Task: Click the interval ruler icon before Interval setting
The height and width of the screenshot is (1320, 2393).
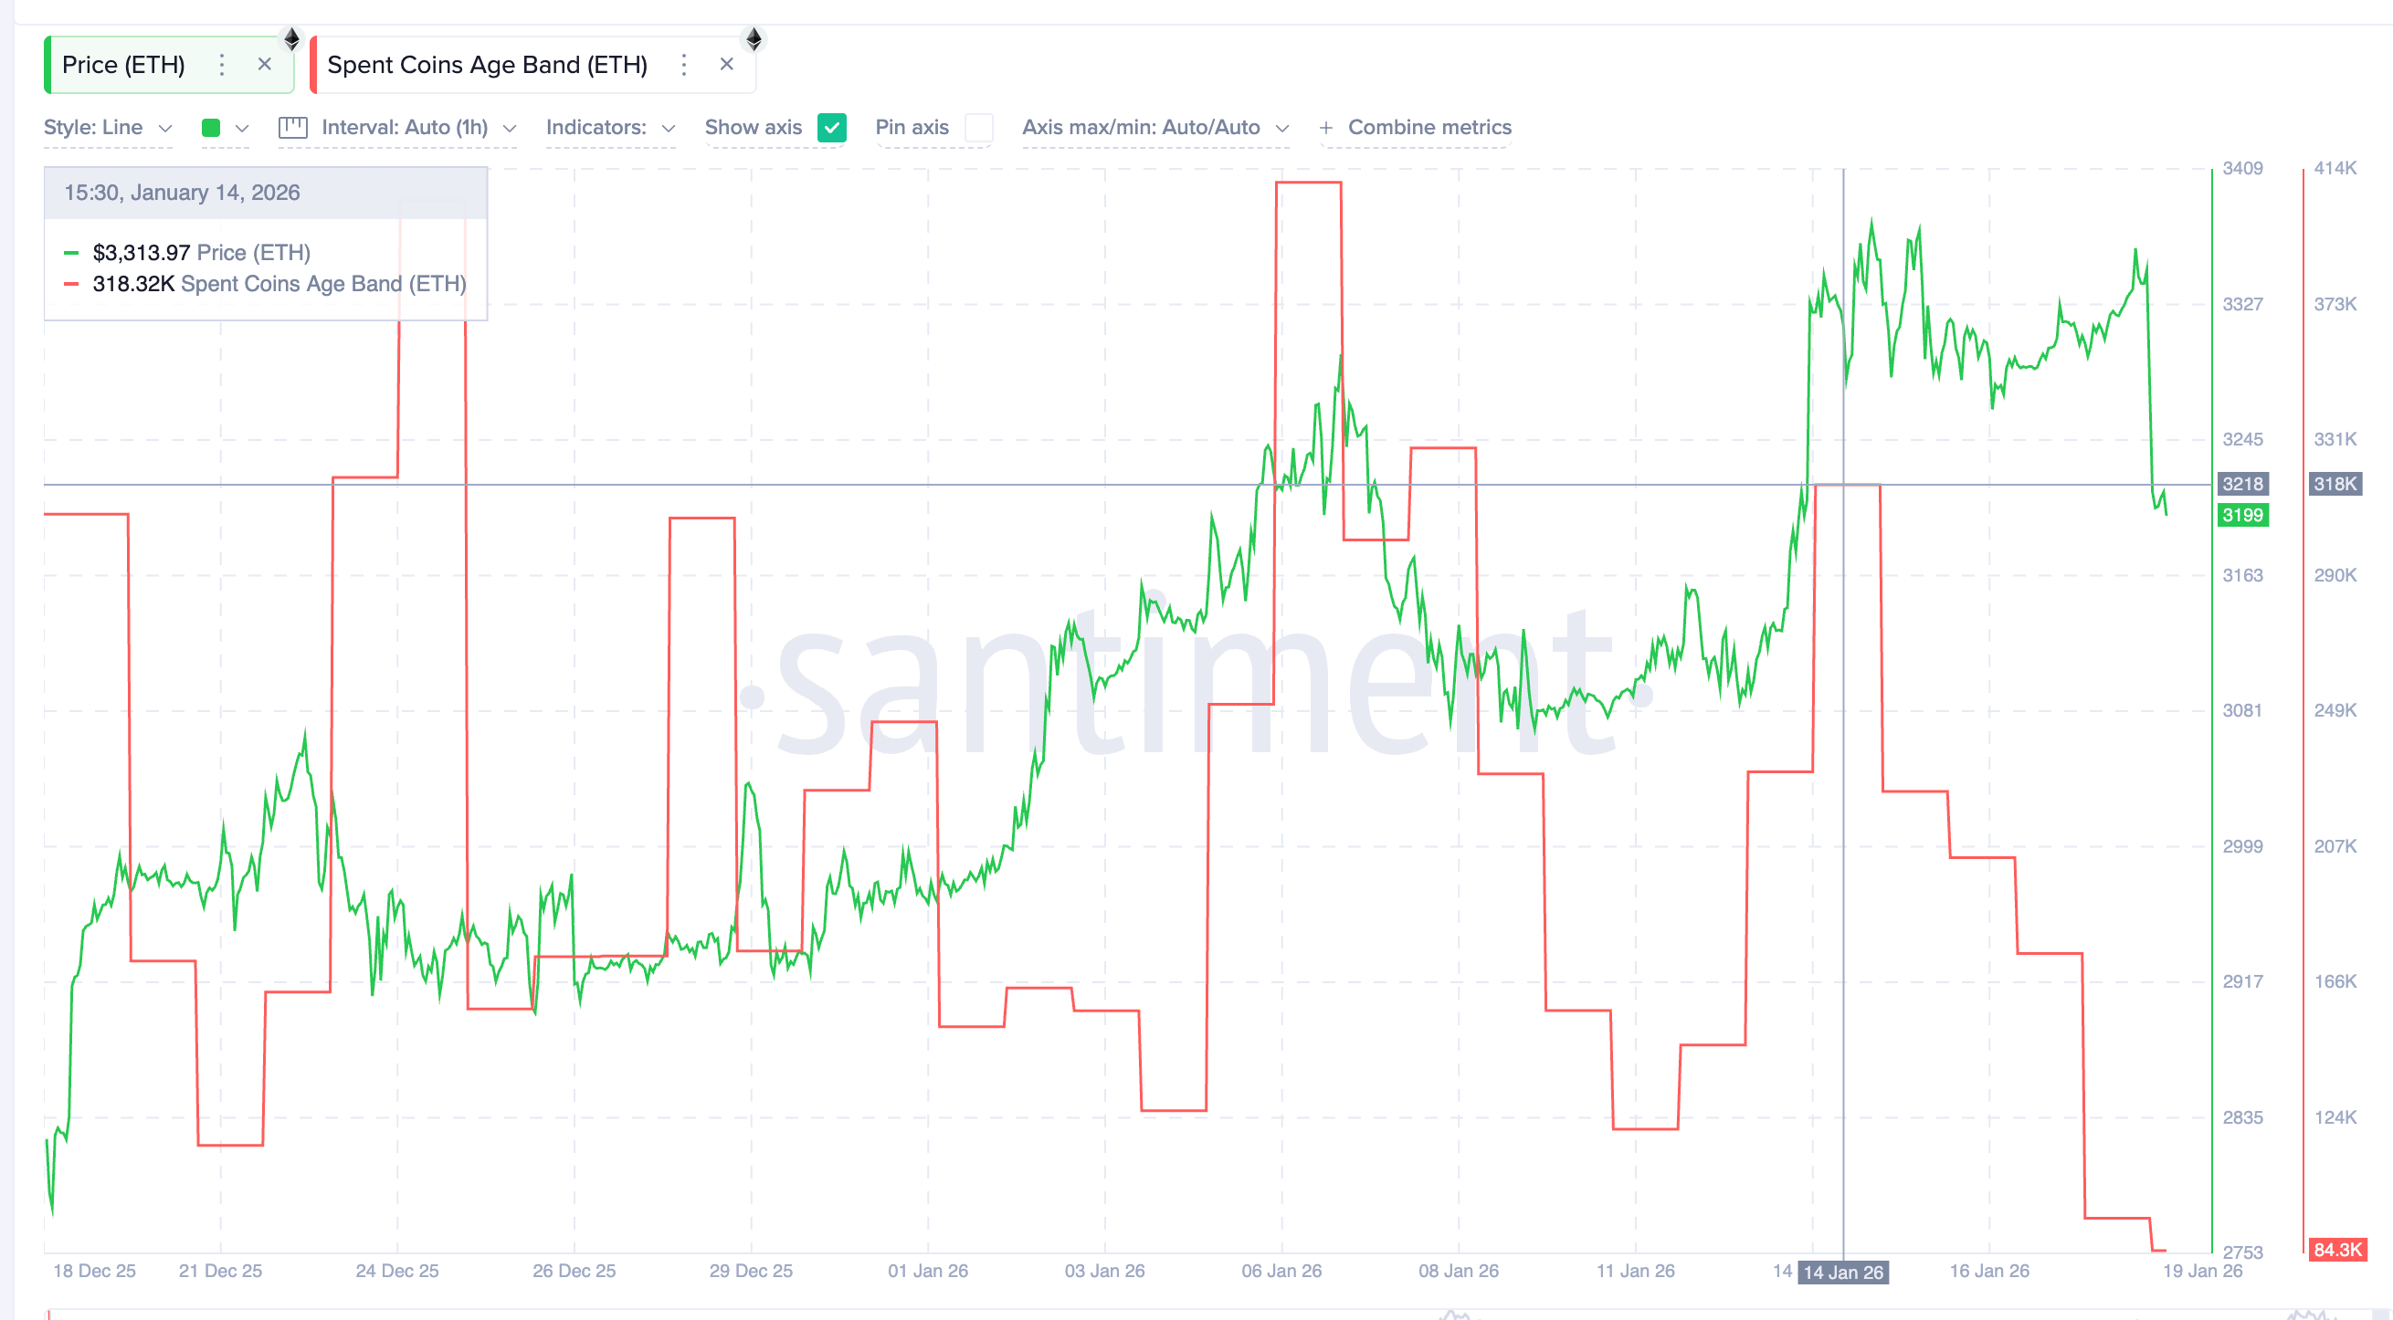Action: pos(294,127)
